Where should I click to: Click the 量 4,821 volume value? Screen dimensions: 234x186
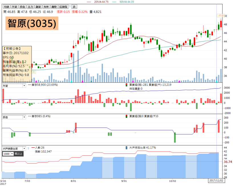(96, 12)
